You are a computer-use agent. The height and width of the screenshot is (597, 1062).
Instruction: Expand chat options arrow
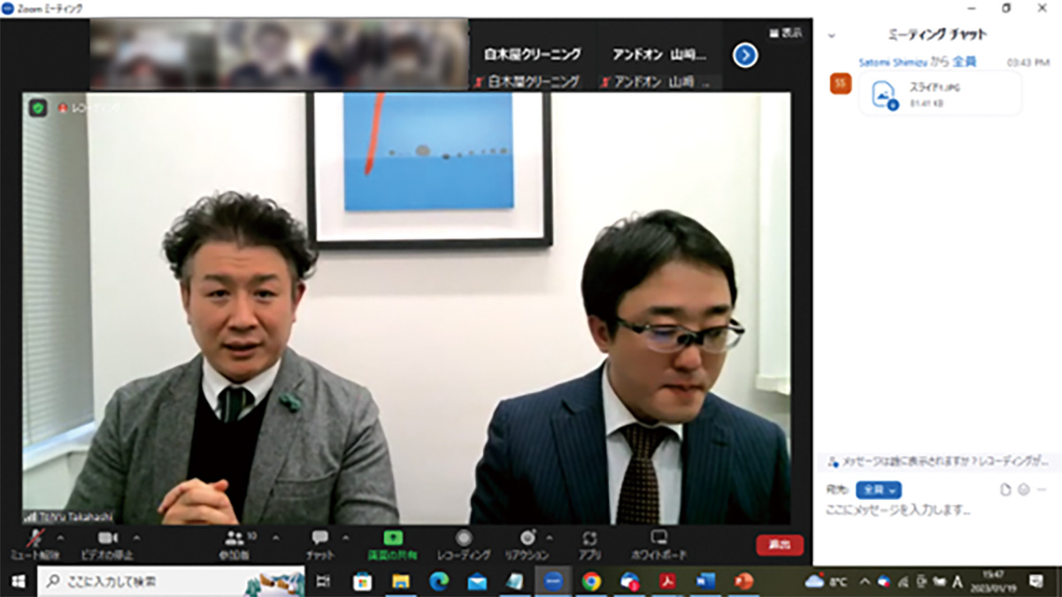[345, 538]
